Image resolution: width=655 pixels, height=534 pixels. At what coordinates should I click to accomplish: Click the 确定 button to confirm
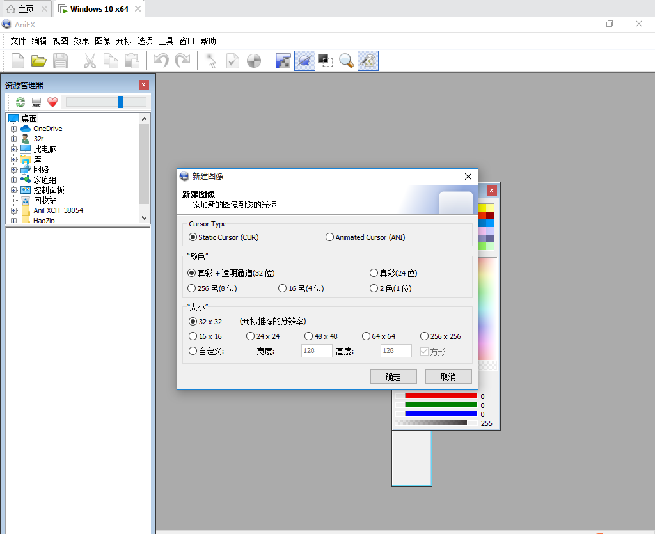(393, 376)
